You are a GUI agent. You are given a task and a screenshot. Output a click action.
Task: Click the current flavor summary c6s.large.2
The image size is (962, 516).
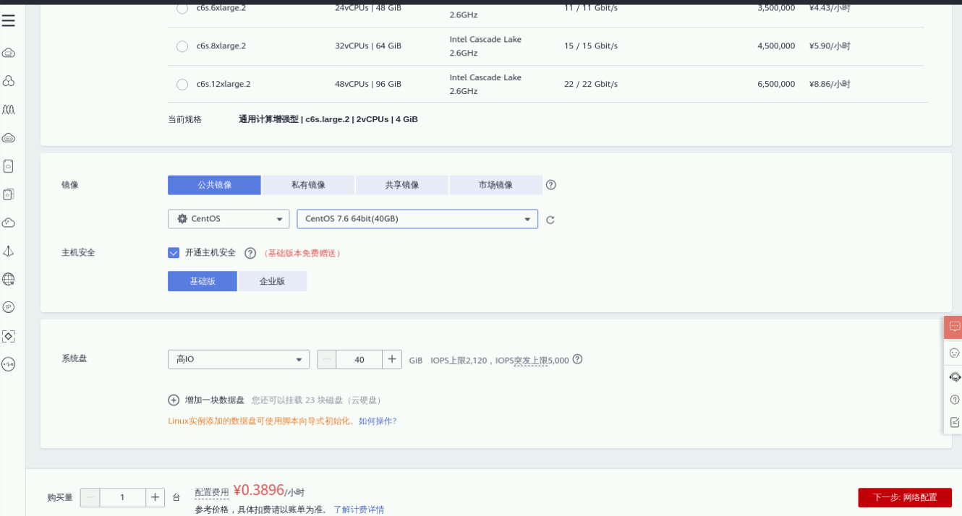[328, 119]
